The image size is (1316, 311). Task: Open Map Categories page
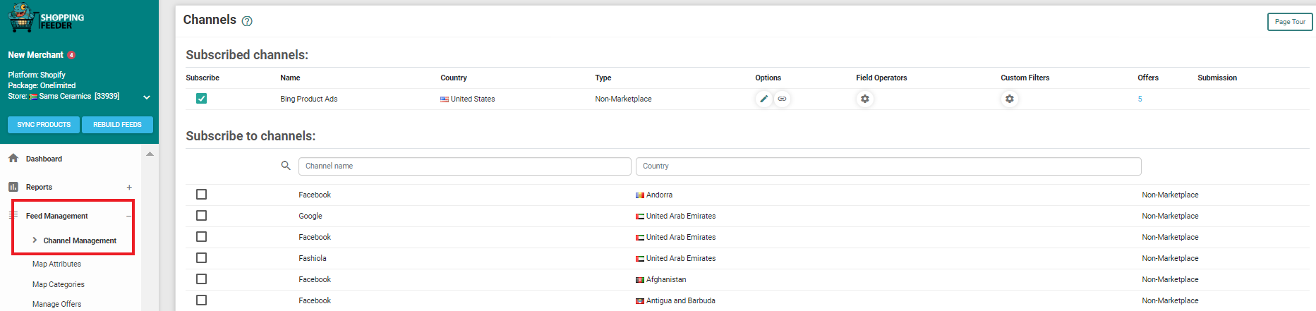coord(59,284)
